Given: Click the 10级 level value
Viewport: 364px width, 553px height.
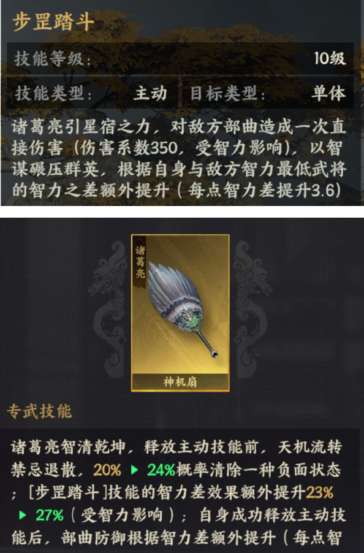Looking at the screenshot, I should (330, 58).
